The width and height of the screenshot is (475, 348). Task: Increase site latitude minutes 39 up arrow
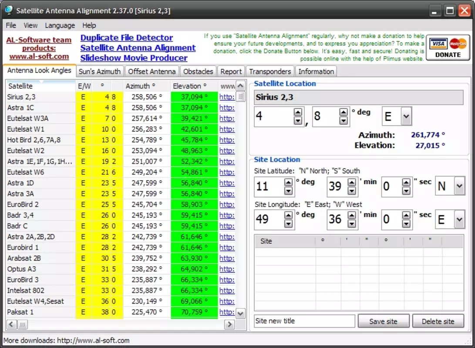tap(352, 182)
